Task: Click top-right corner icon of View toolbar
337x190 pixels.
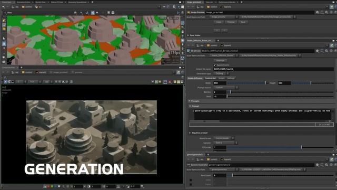Action: click(183, 13)
